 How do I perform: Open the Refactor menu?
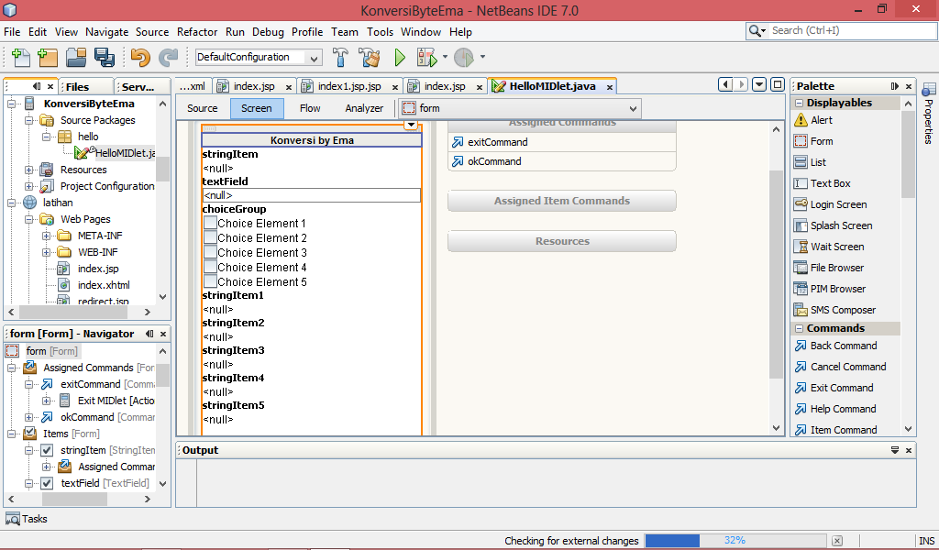point(197,32)
